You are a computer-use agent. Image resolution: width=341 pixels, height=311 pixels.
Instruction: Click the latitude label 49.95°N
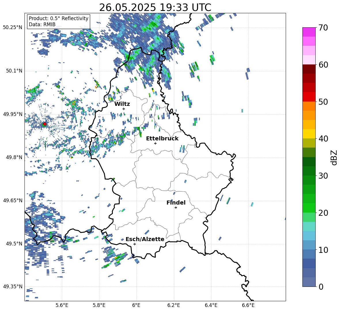click(13, 114)
